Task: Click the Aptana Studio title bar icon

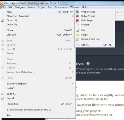Action: point(2,3)
